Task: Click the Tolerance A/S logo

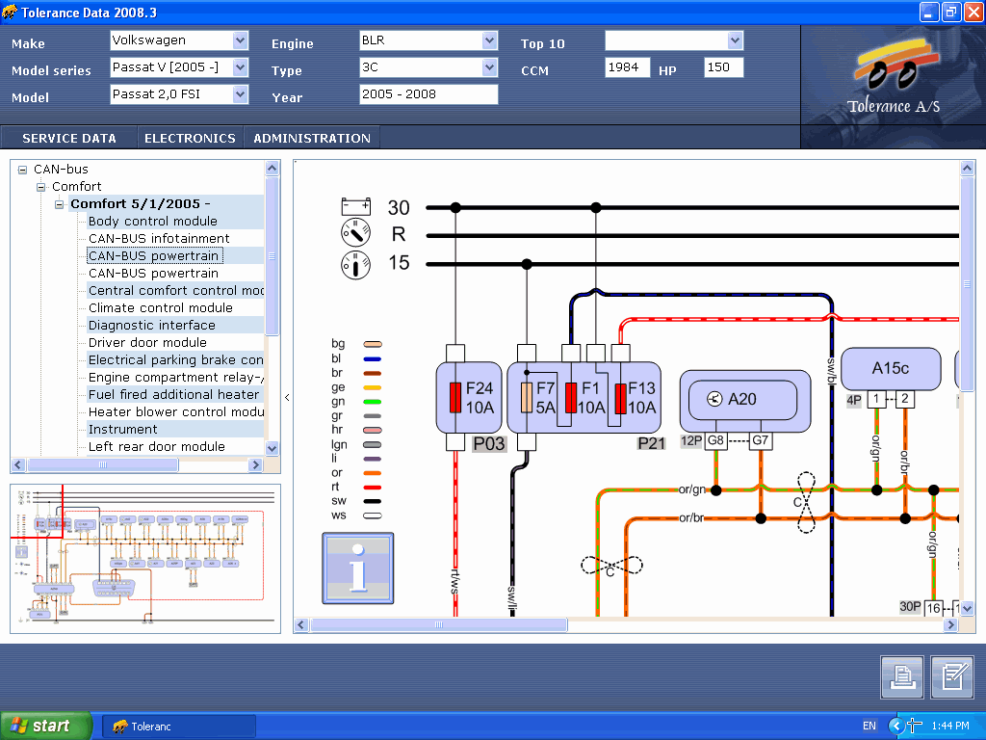Action: pyautogui.click(x=894, y=75)
